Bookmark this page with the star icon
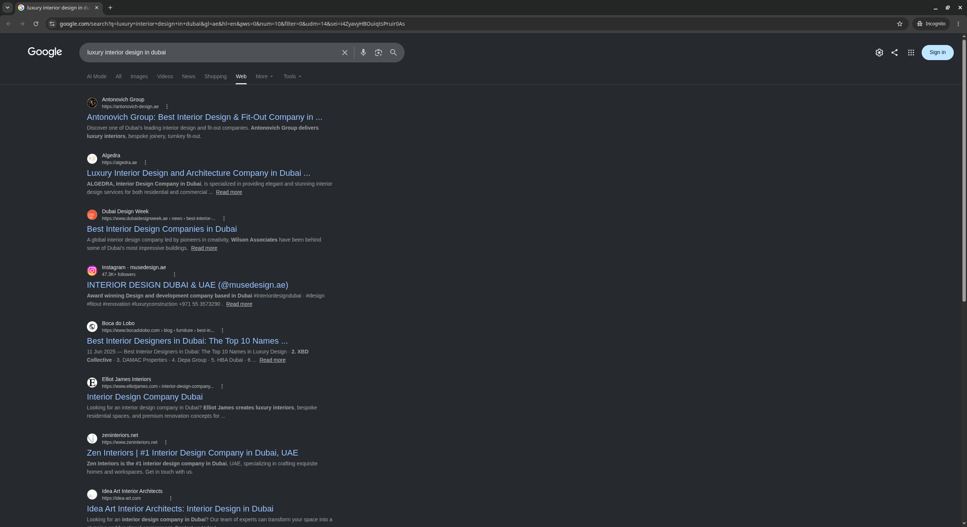The width and height of the screenshot is (967, 527). (x=900, y=24)
